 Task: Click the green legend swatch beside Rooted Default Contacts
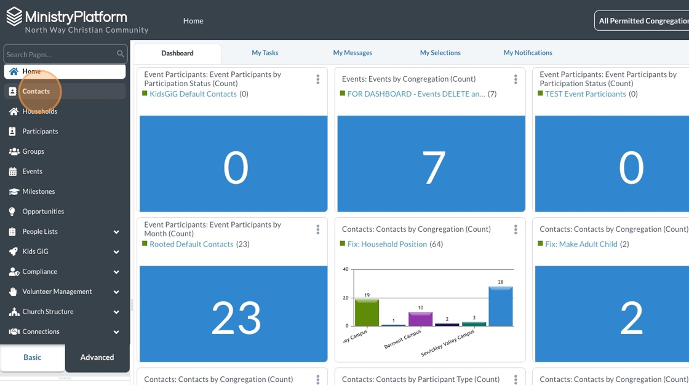click(145, 244)
